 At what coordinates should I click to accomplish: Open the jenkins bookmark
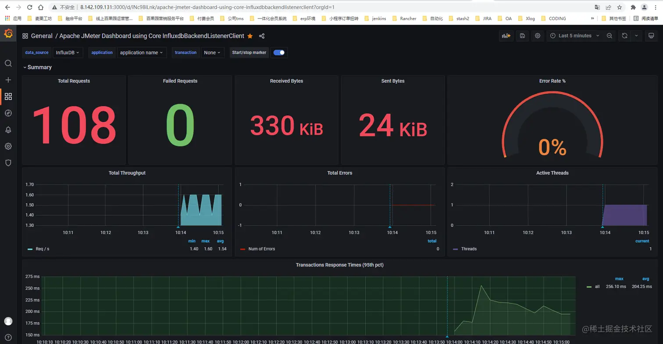point(378,18)
